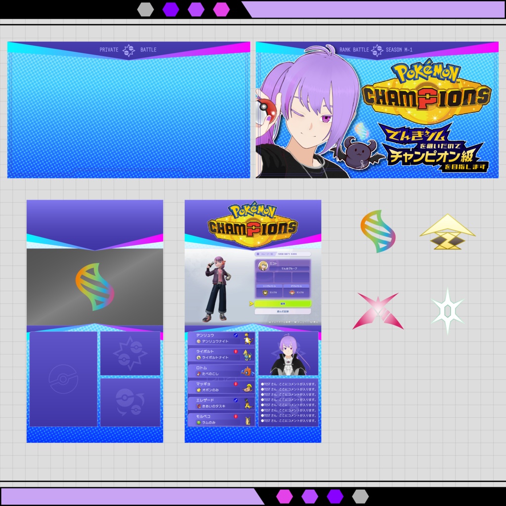This screenshot has width=506, height=506.
Task: Click the gray hexagon in the bottom bar
Action: pyautogui.click(x=360, y=496)
